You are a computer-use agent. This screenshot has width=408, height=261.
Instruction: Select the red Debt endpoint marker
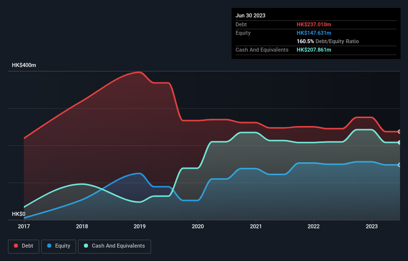tap(400, 131)
